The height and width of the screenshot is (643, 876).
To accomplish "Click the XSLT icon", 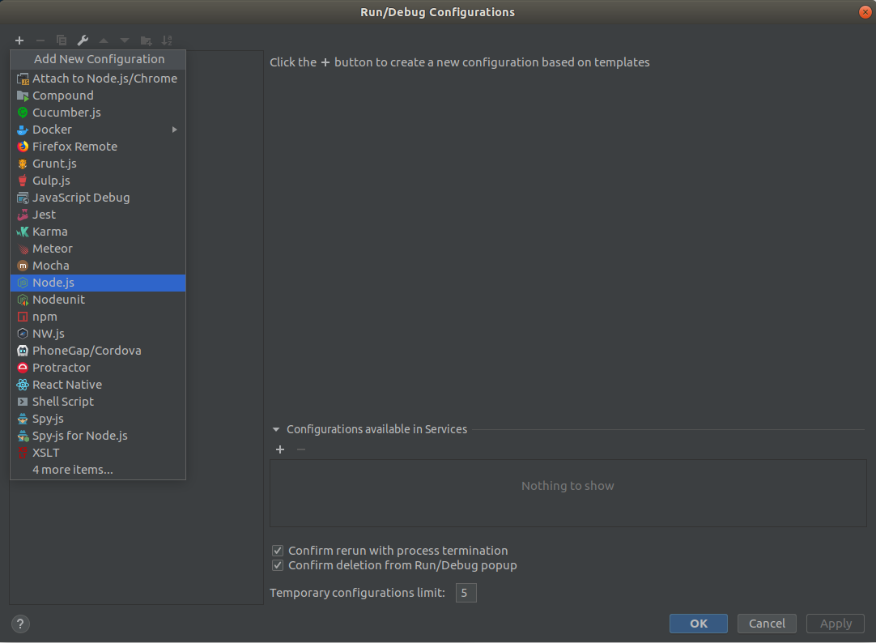I will (23, 453).
